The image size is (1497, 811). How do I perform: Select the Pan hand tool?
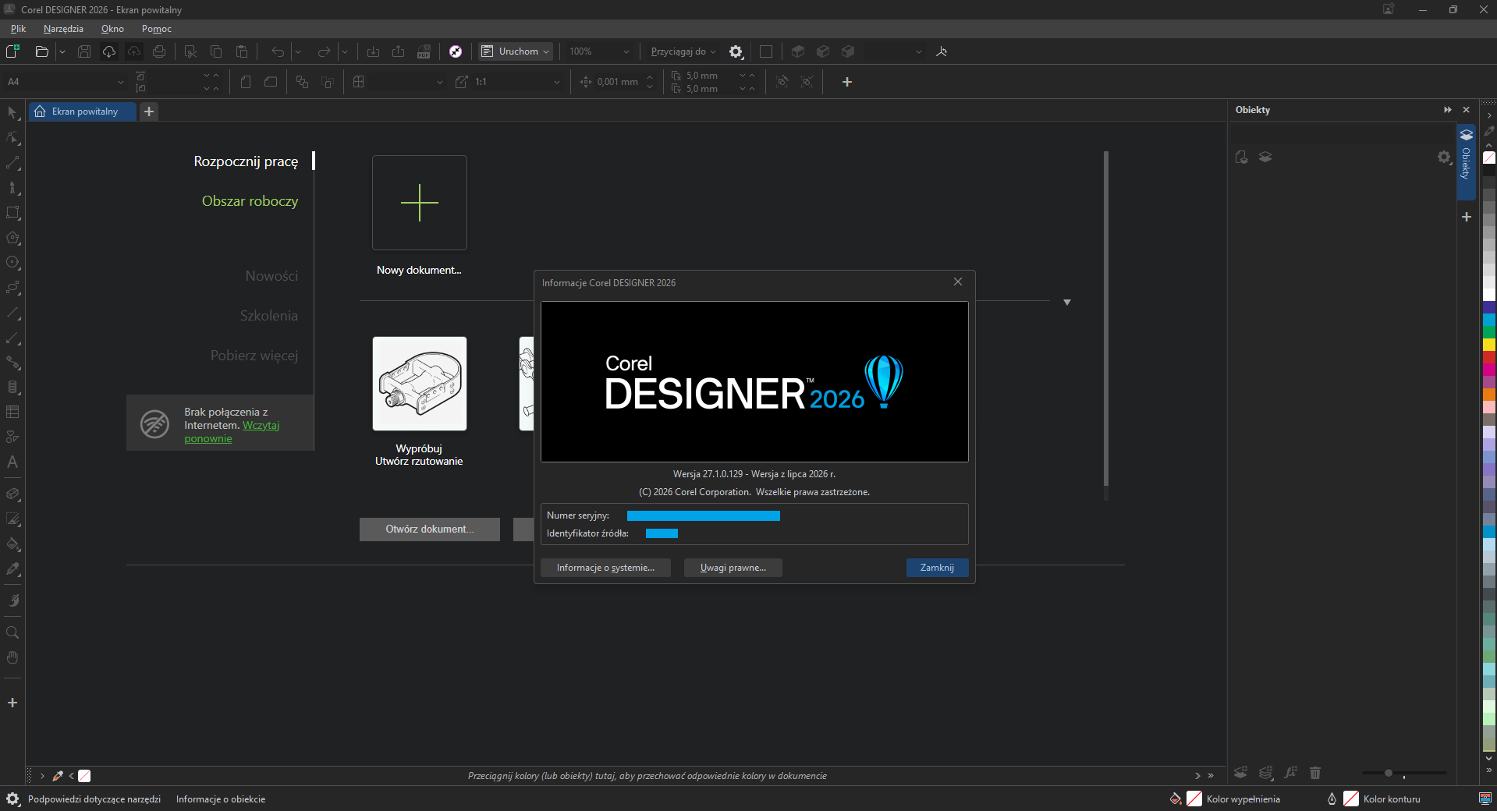tap(12, 657)
